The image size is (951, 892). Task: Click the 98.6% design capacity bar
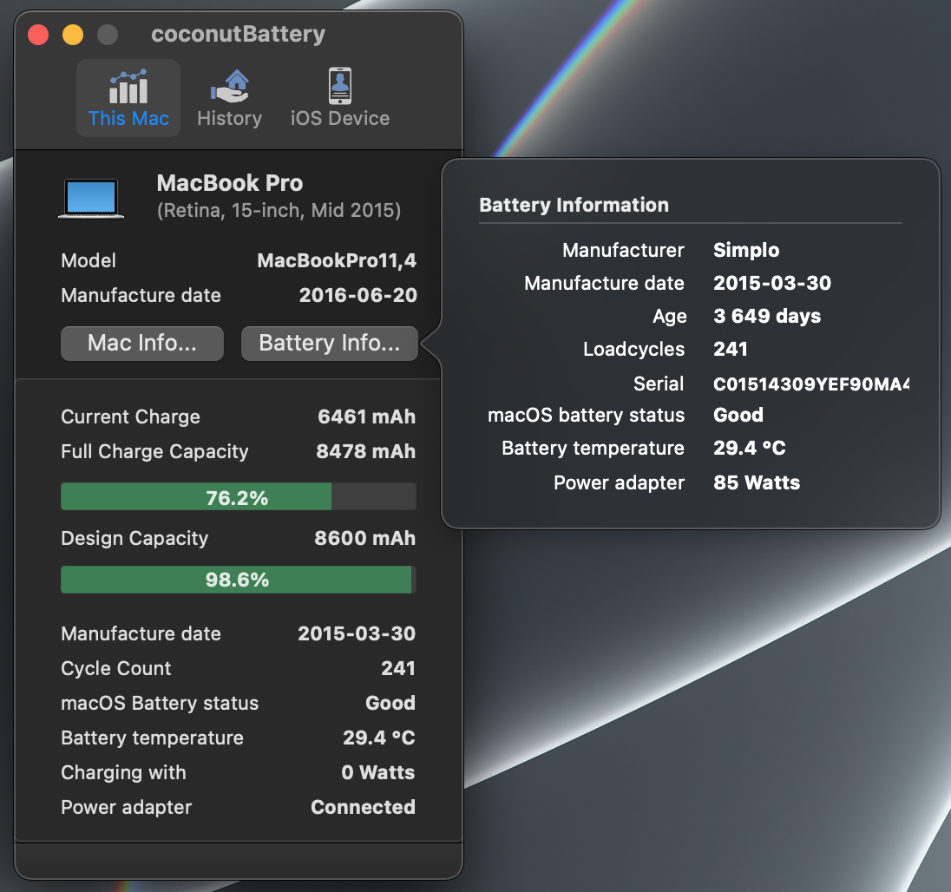239,579
